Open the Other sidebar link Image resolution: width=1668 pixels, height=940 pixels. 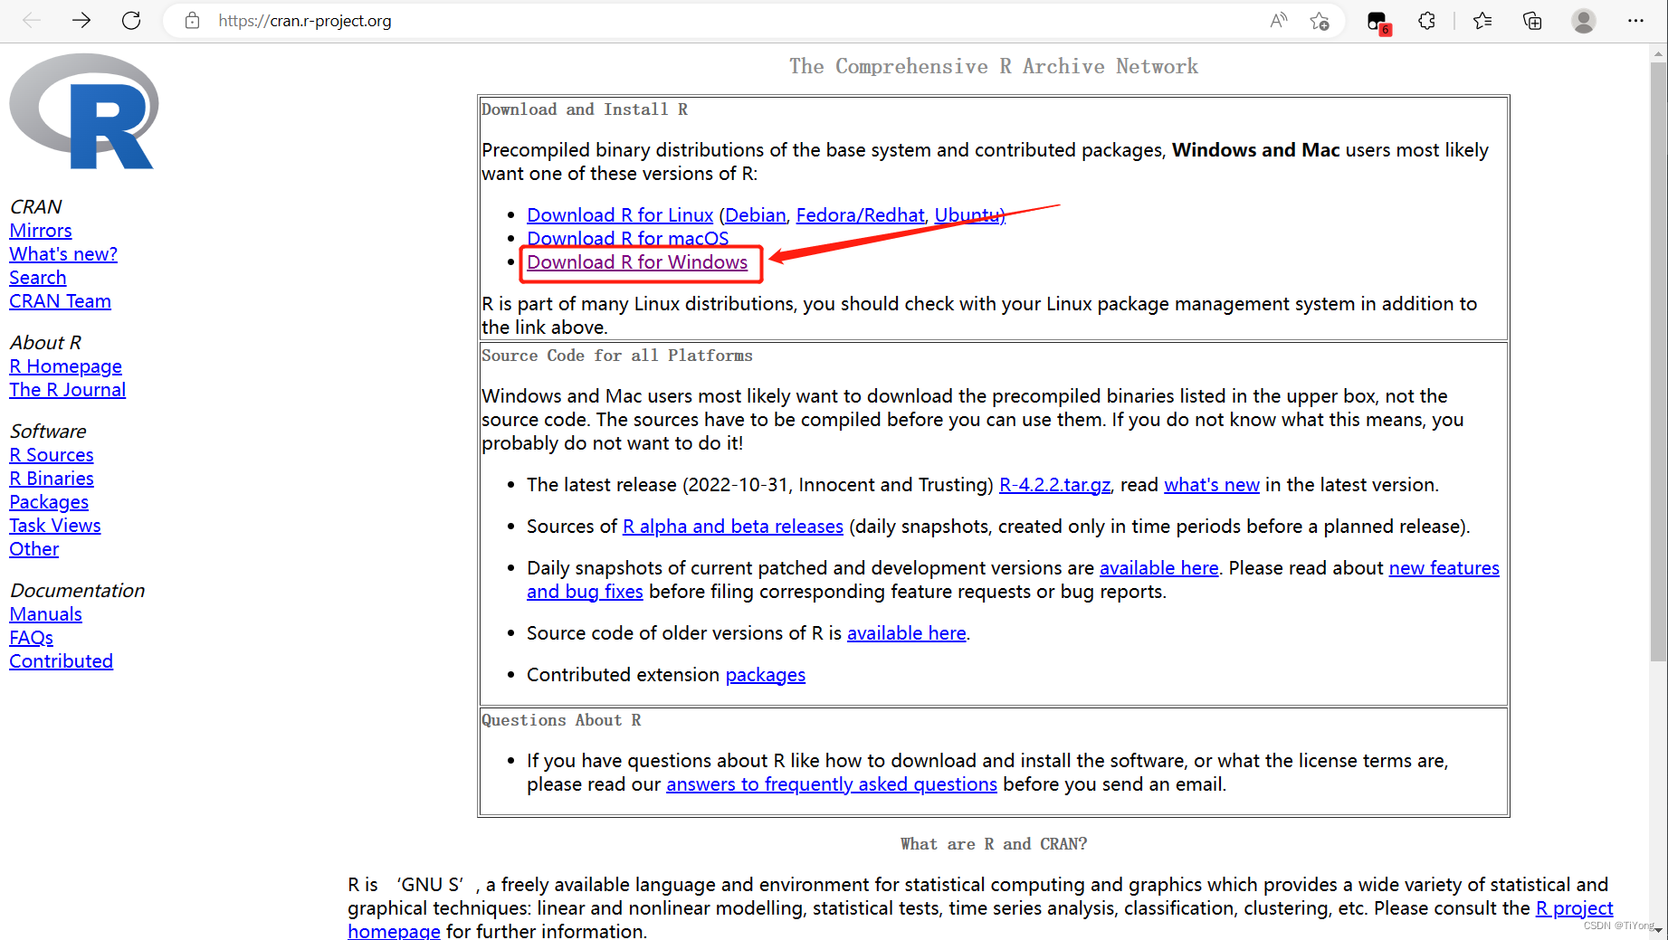pos(34,549)
